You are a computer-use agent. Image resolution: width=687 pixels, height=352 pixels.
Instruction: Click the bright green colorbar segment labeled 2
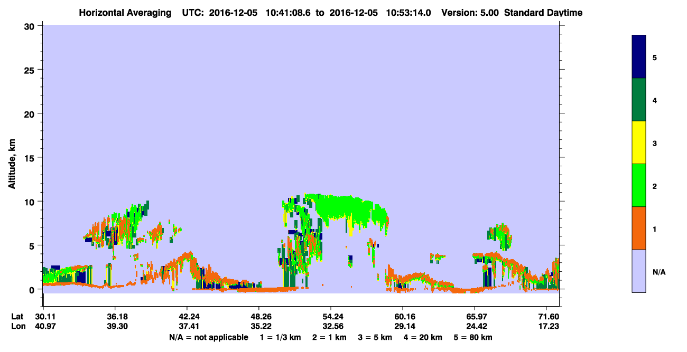click(x=639, y=185)
